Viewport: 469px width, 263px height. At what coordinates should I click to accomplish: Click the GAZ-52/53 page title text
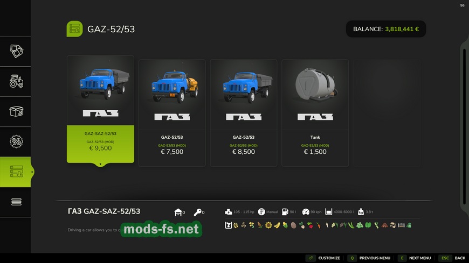click(111, 29)
